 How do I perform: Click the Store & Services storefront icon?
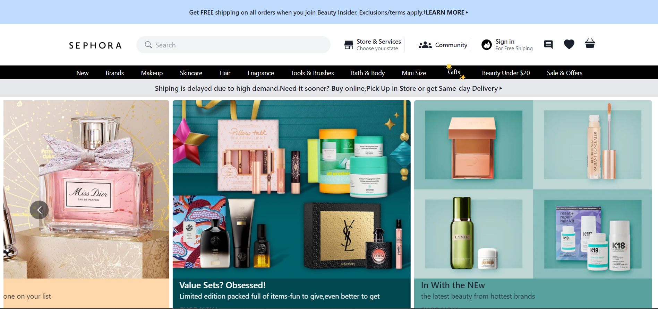(349, 45)
